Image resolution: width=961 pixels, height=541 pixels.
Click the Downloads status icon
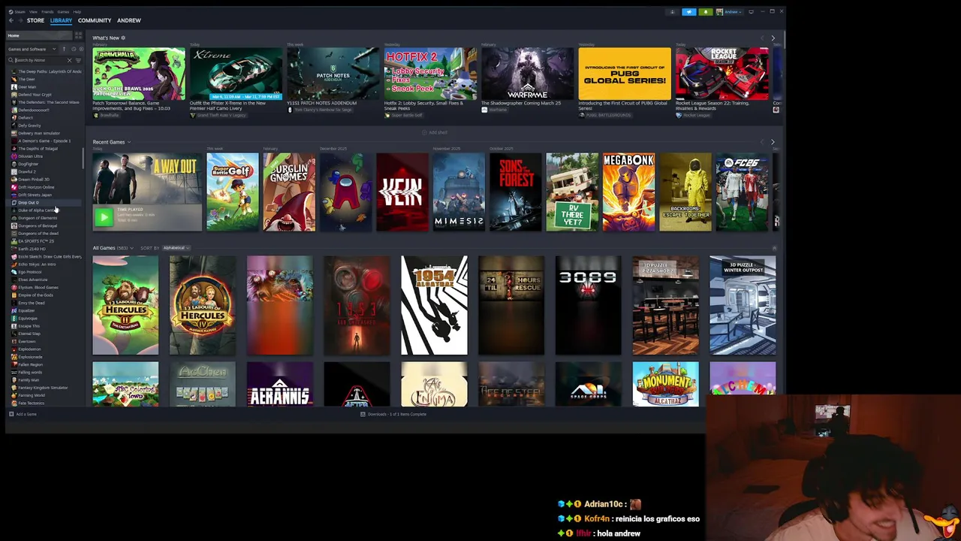click(363, 414)
